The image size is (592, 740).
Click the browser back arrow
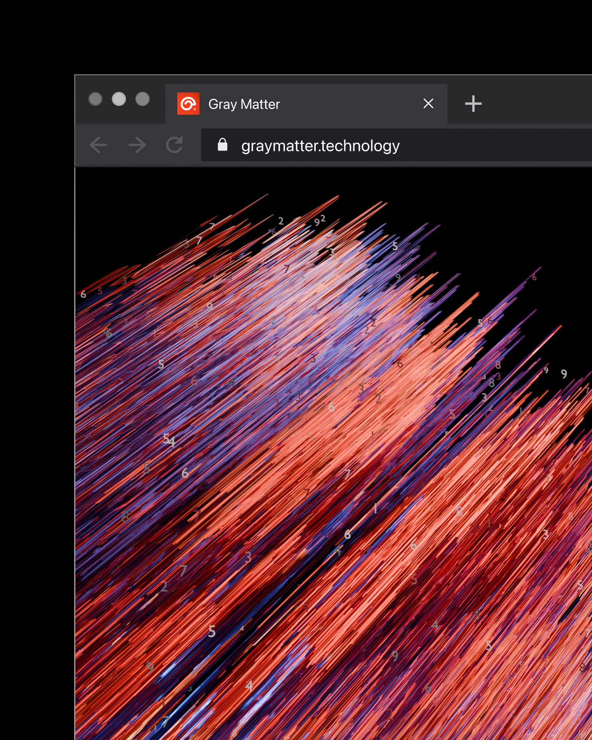point(98,145)
